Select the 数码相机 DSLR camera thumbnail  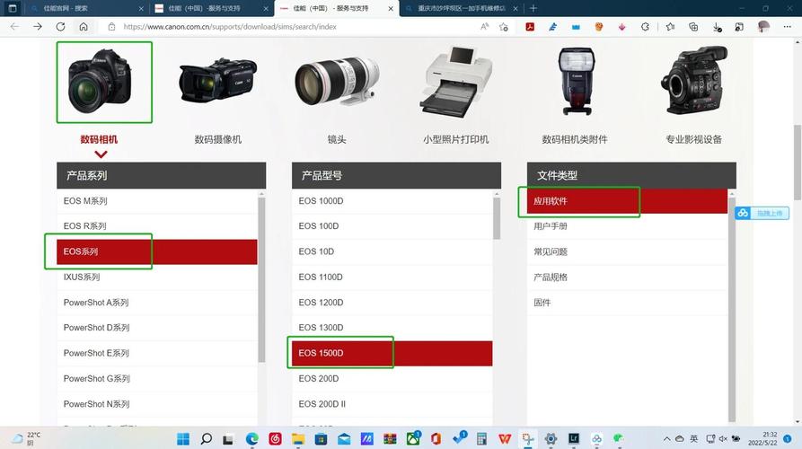coord(101,82)
